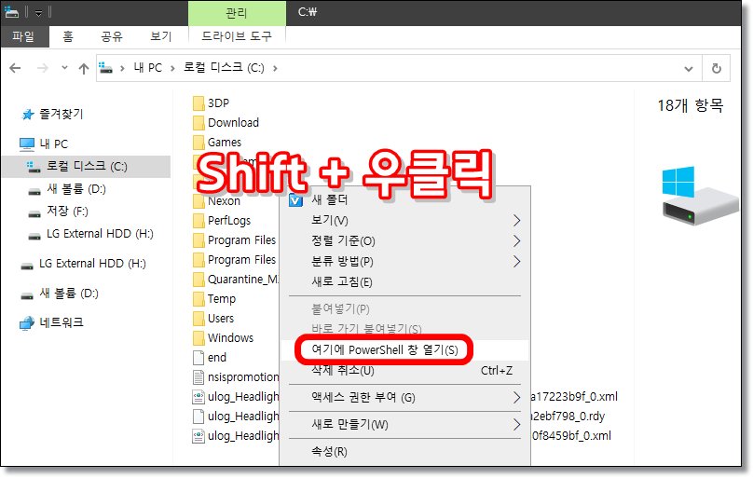This screenshot has height=492, width=753.
Task: Click the 새 폴더 V icon
Action: coord(295,200)
